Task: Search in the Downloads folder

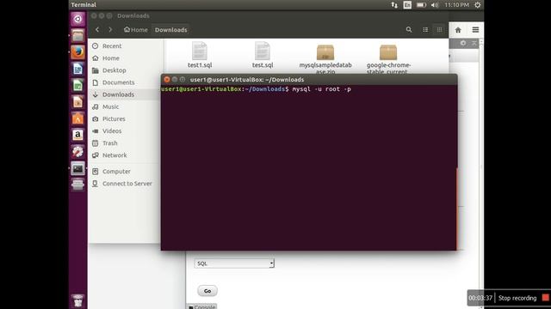Action: tap(409, 30)
